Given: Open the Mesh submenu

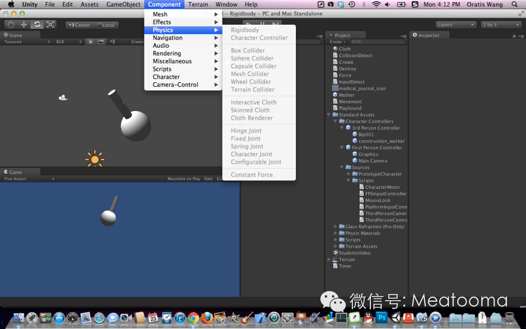Looking at the screenshot, I should (x=183, y=14).
